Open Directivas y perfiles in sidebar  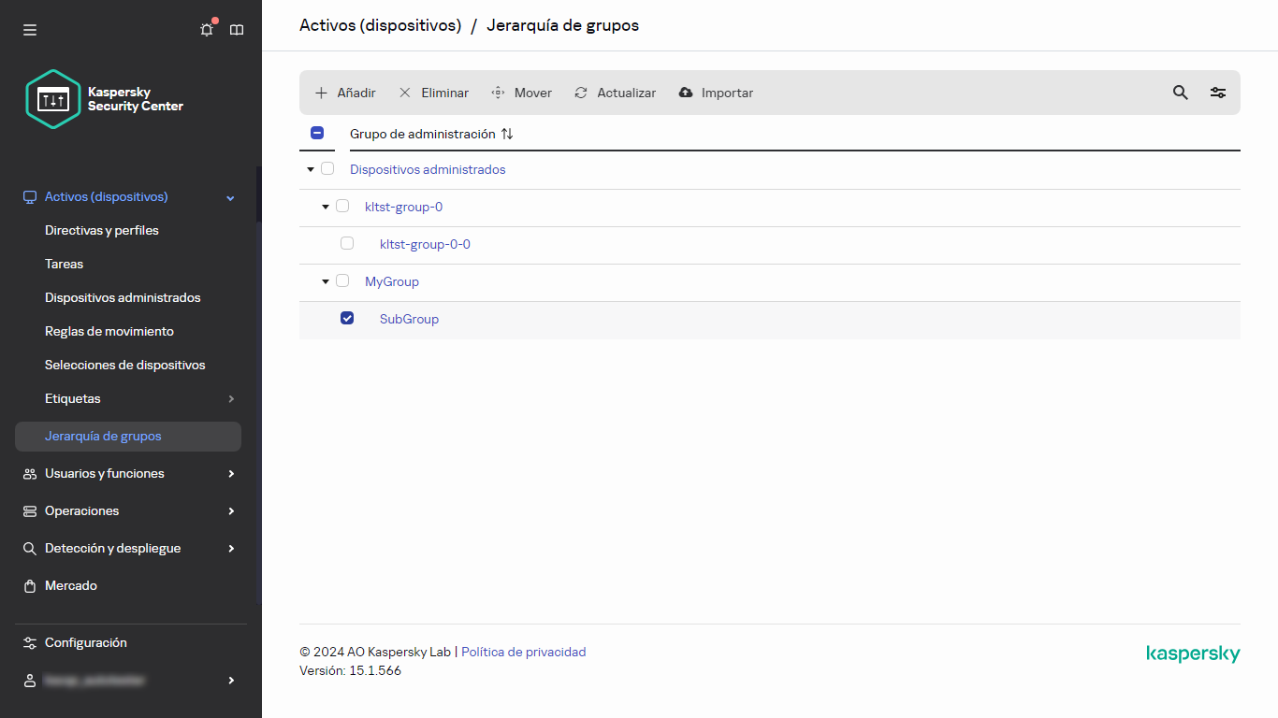click(102, 230)
